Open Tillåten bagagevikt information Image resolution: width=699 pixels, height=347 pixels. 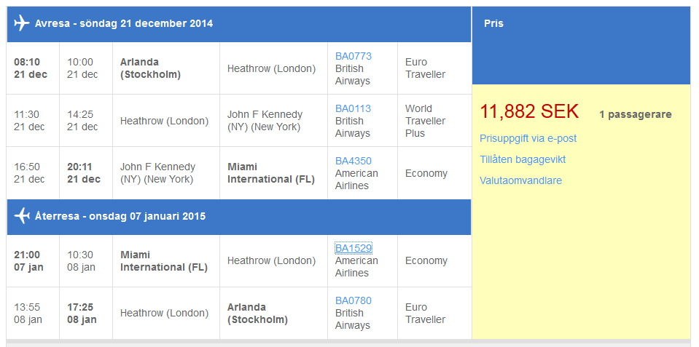click(523, 159)
